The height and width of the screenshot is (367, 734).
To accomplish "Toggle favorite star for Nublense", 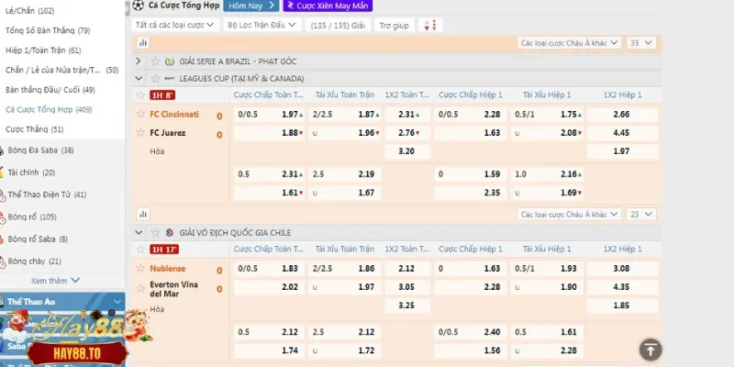I will pyautogui.click(x=140, y=269).
